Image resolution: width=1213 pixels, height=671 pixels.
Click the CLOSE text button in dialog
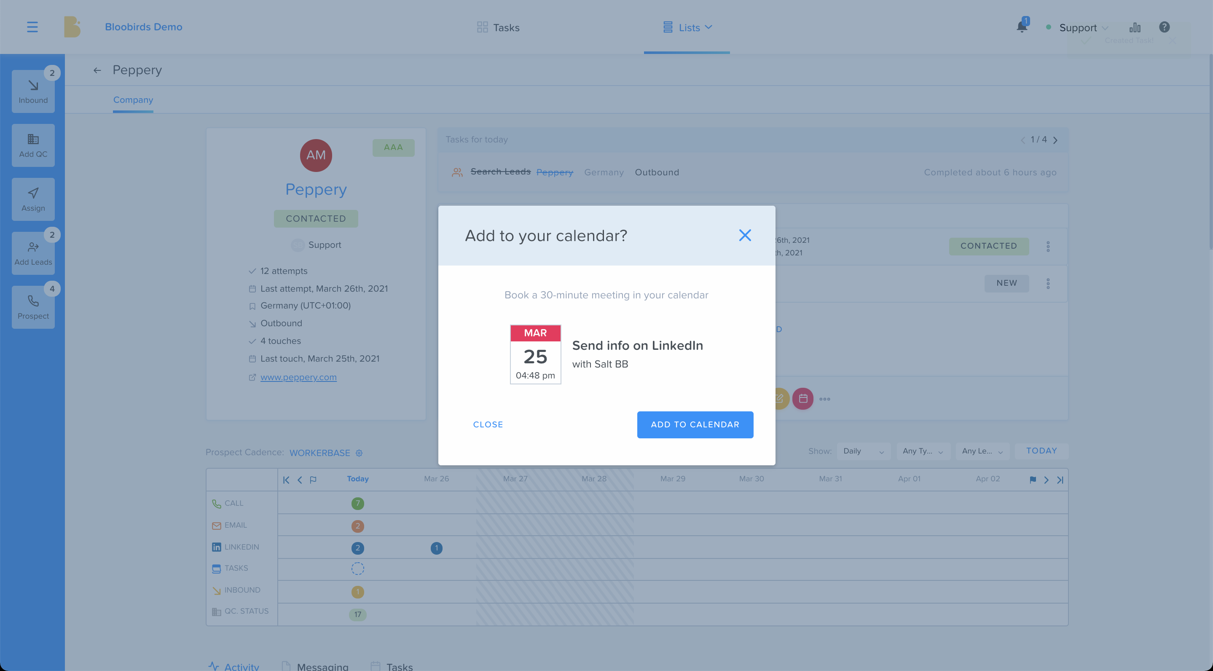[x=488, y=424]
